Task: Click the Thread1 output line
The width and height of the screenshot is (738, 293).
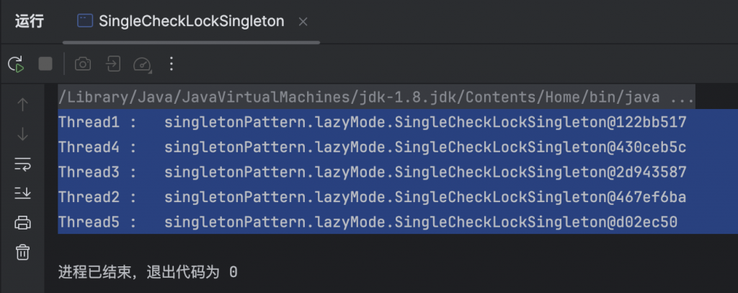Action: point(373,123)
